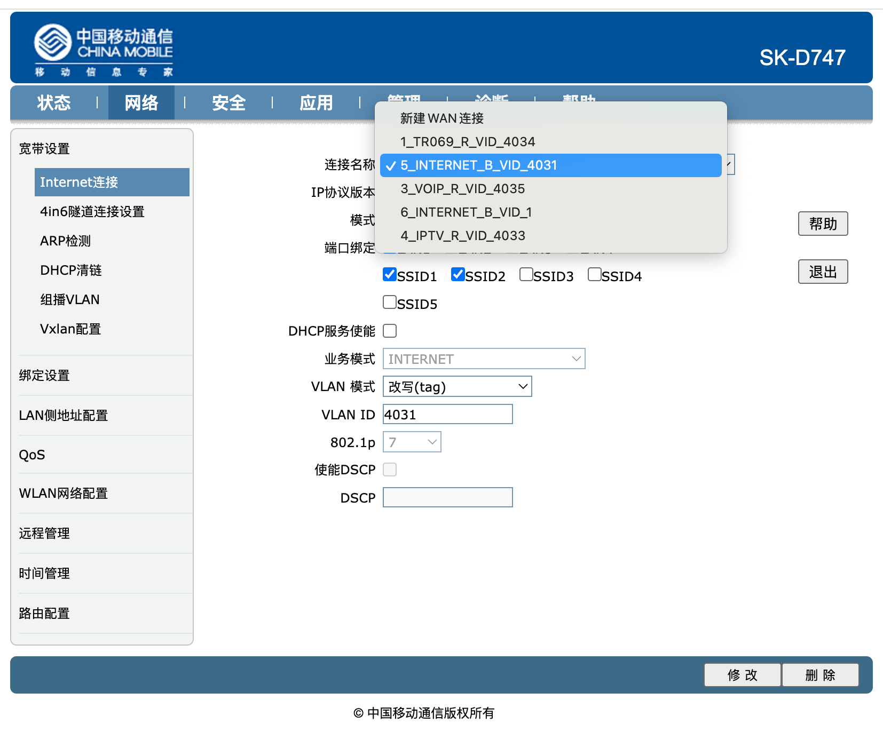Uncheck the SSID1 checkbox

[390, 275]
